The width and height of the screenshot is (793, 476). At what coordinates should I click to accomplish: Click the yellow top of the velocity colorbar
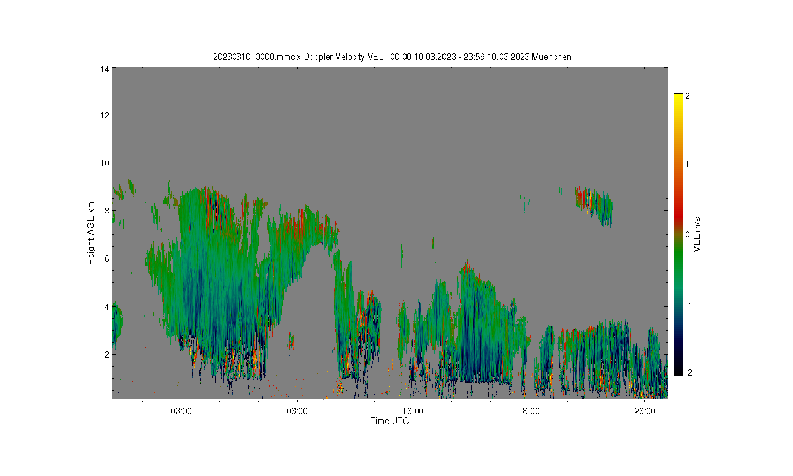678,98
